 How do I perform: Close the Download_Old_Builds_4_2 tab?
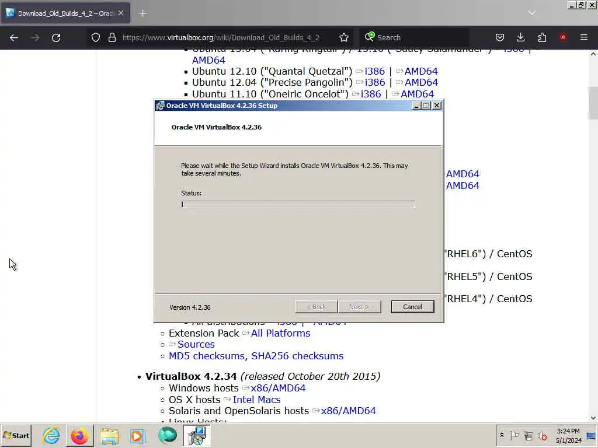[121, 13]
